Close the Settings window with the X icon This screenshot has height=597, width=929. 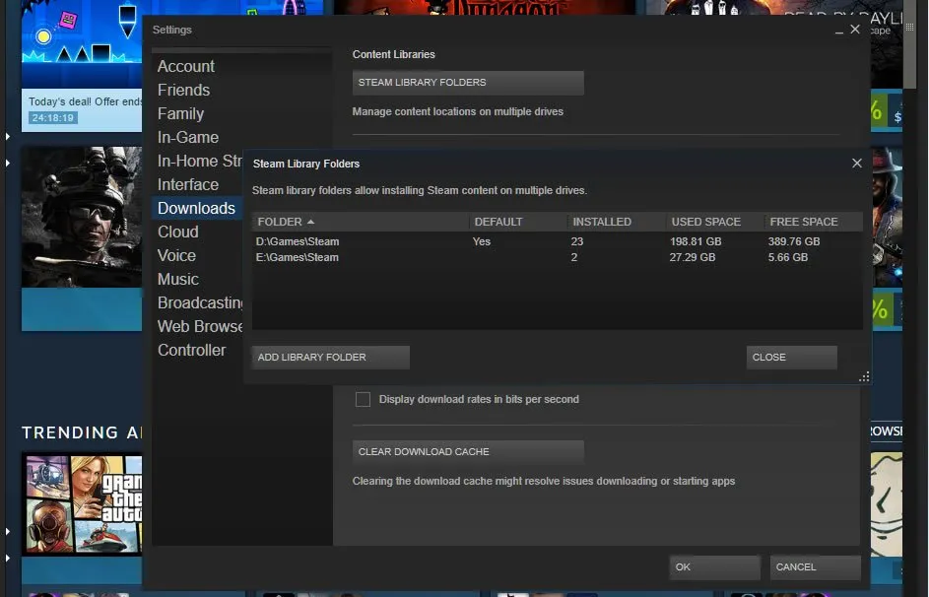pos(855,29)
